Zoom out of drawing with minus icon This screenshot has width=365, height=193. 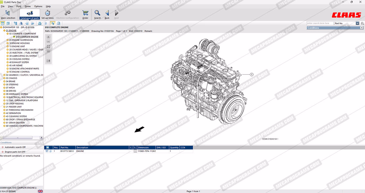[x=48, y=41]
